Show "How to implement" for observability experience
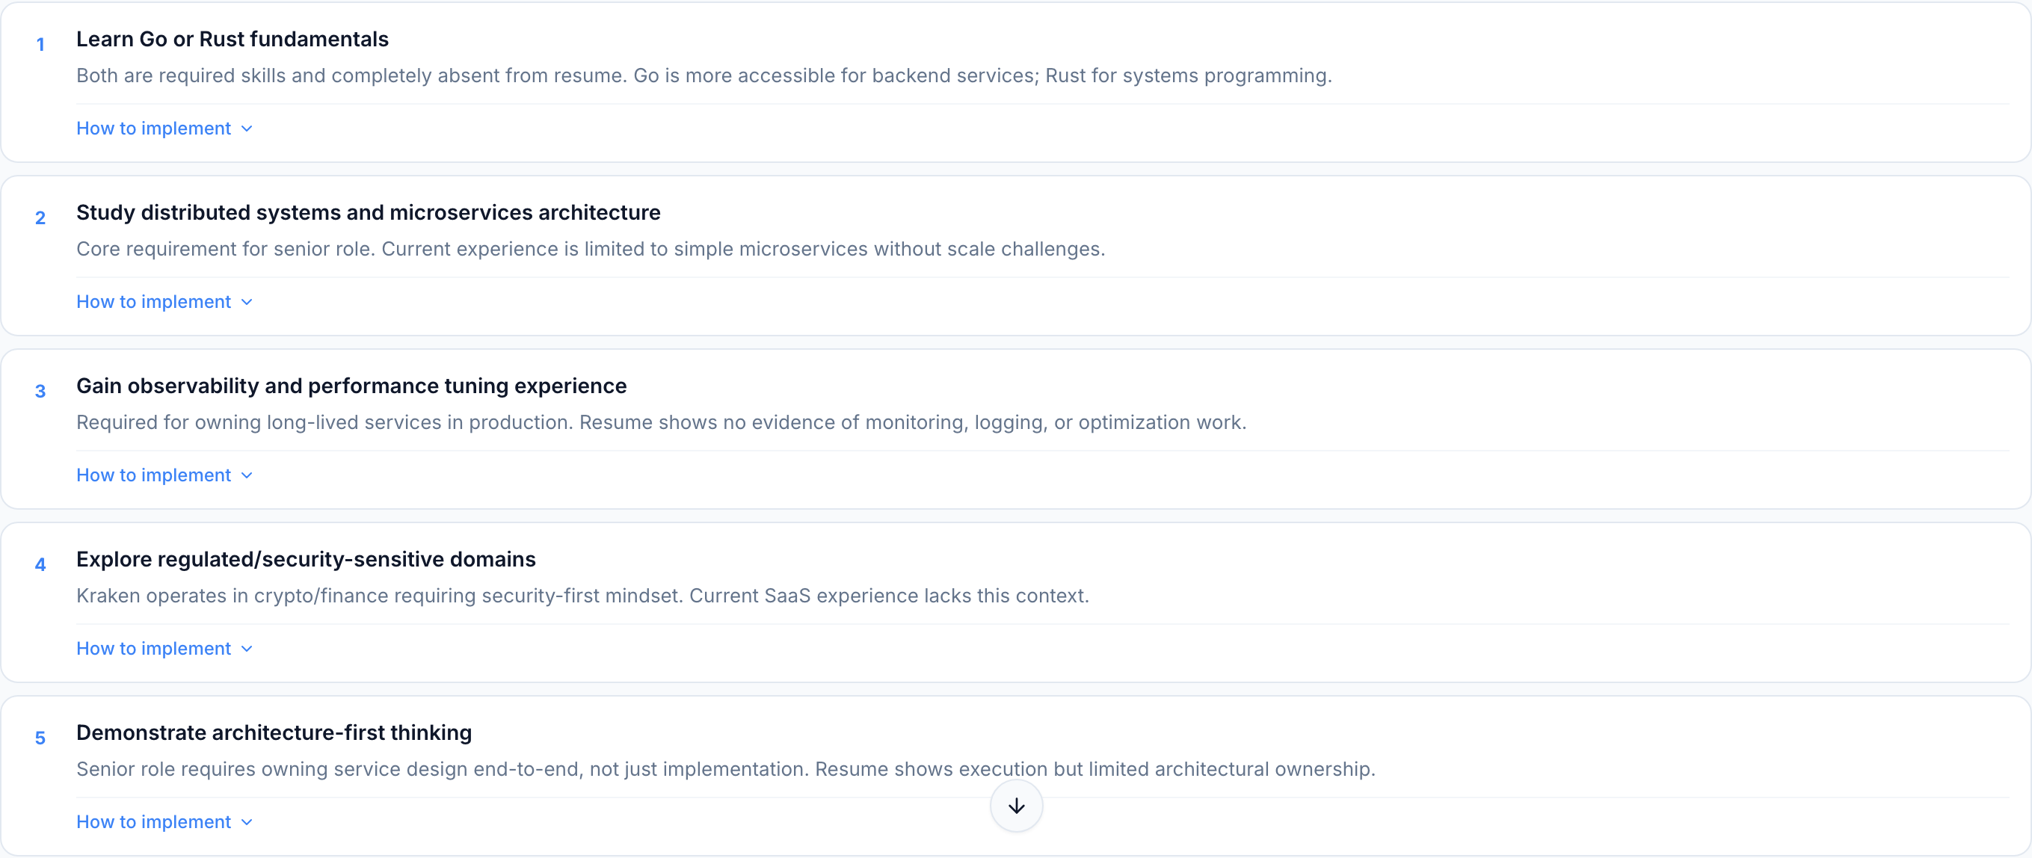This screenshot has width=2032, height=858. coord(154,475)
